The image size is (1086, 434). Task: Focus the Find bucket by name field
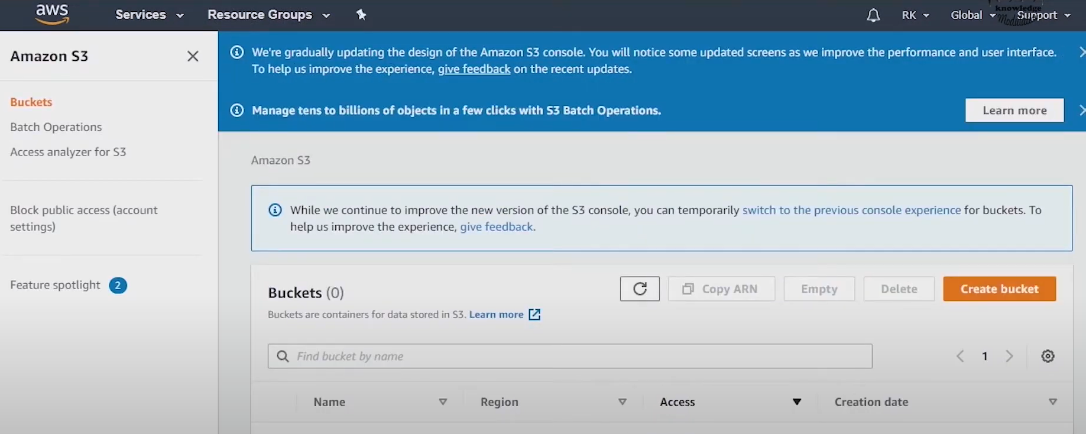570,356
